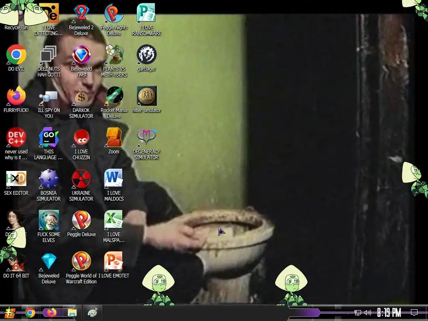
Task: Open the PowerPoint 'I LOVE EMOTET' shortcut
Action: click(x=114, y=265)
